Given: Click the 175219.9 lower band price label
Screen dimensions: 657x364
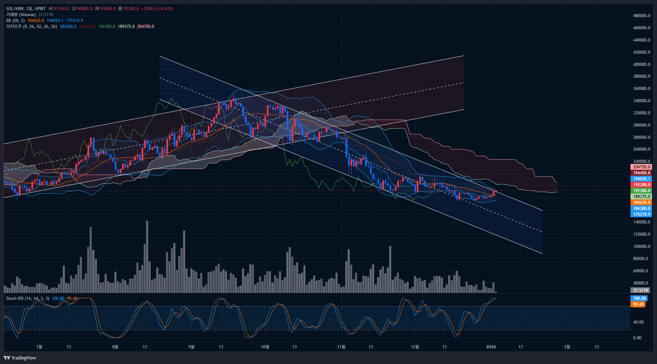Looking at the screenshot, I should [x=641, y=214].
